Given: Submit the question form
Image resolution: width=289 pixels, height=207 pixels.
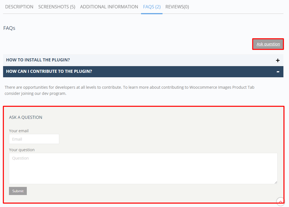Looking at the screenshot, I should click(x=18, y=191).
